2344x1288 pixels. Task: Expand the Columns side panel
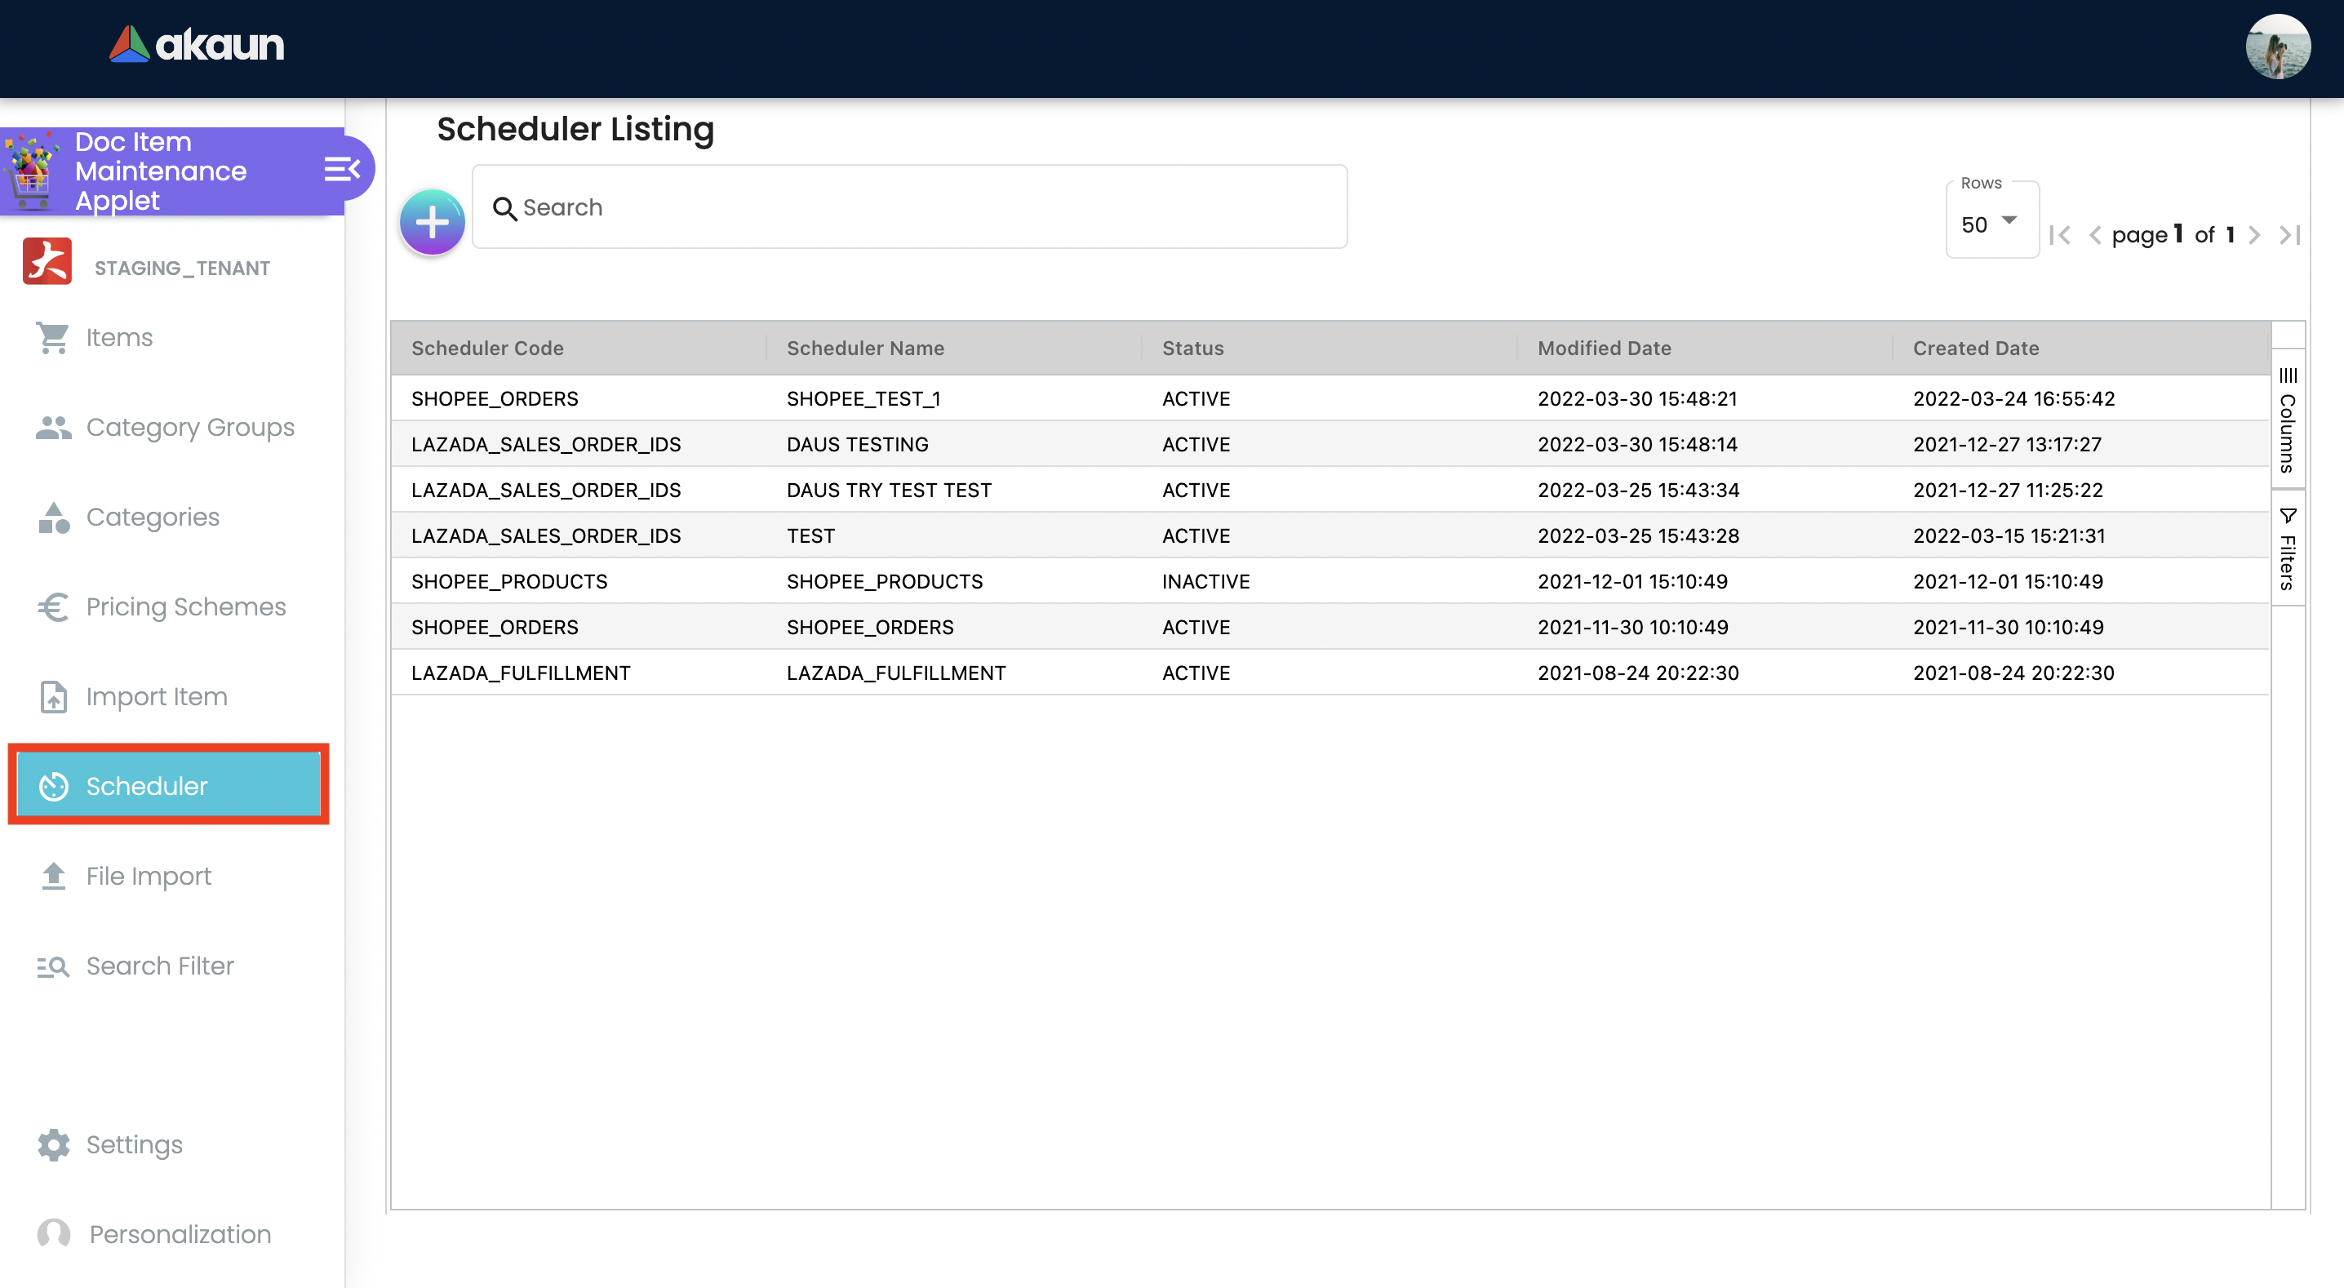click(2288, 420)
